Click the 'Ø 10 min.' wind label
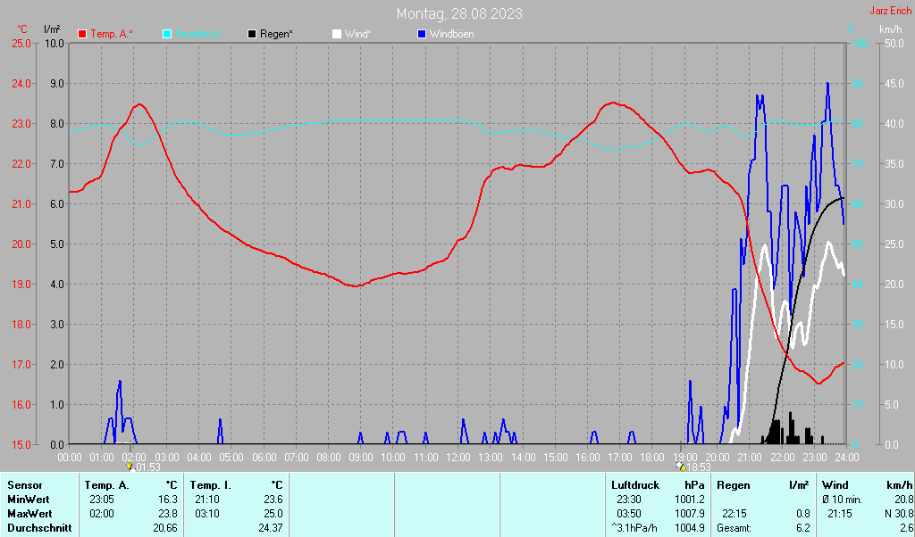Viewport: 915px width, 537px height. (842, 500)
